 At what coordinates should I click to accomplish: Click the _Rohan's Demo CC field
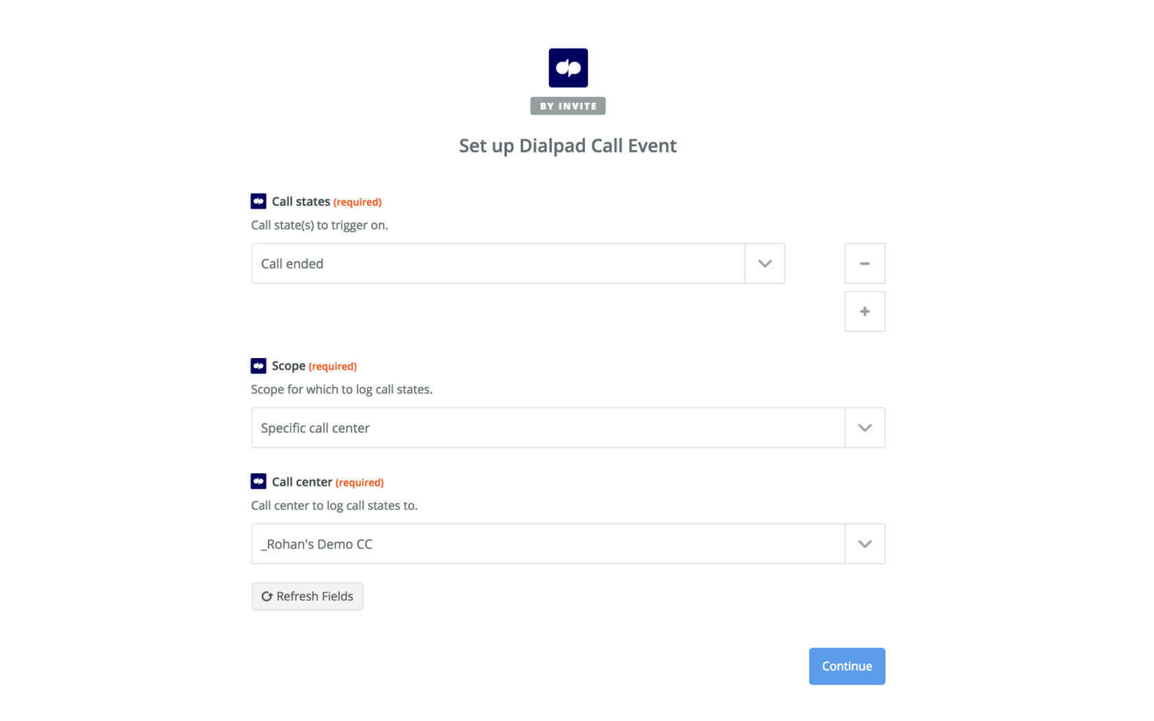pos(481,543)
